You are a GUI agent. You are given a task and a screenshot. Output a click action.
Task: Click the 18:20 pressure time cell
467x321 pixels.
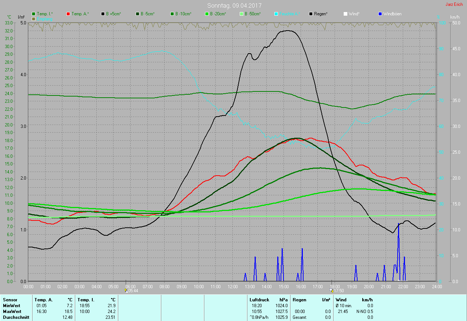257,306
